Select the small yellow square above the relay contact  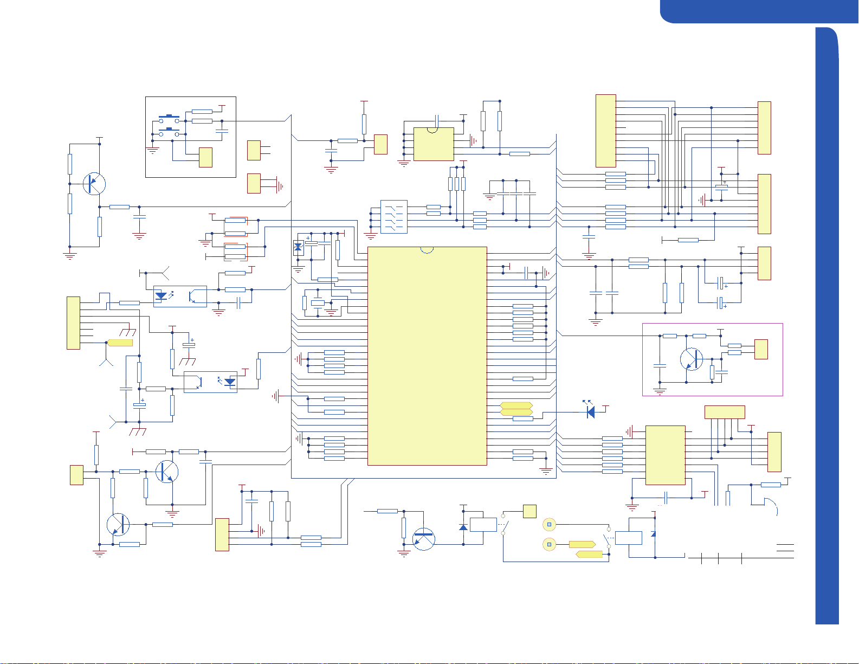coord(529,511)
